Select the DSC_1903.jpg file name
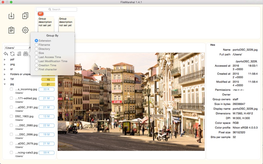263x164 pixels. click(24, 116)
